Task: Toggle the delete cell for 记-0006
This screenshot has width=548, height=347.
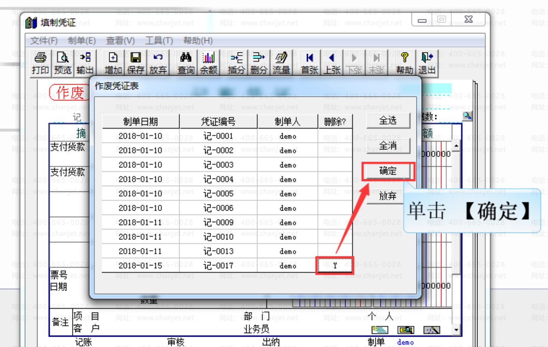Action: (x=335, y=208)
